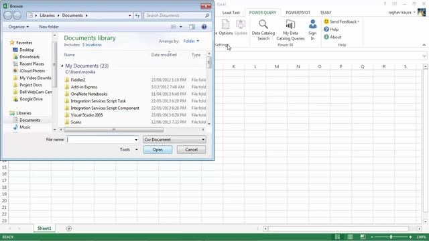Click the Cancel button
429x241 pixels.
point(191,149)
